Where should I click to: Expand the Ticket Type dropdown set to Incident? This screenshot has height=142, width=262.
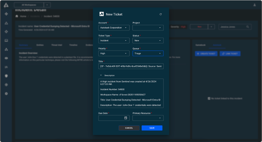[114, 41]
